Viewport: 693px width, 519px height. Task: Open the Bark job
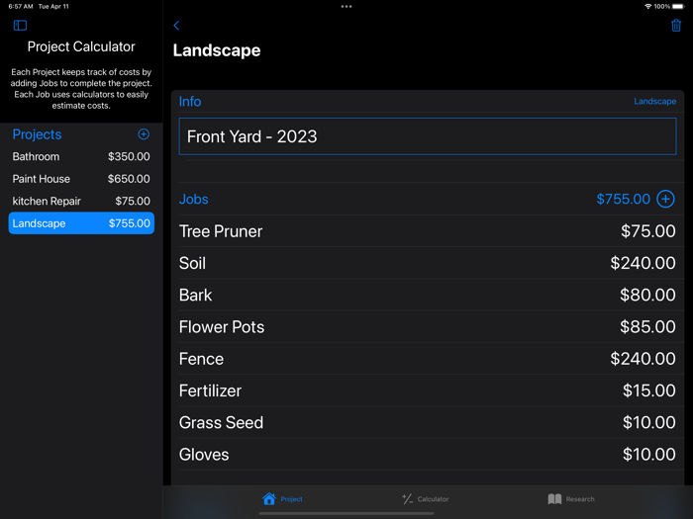428,295
